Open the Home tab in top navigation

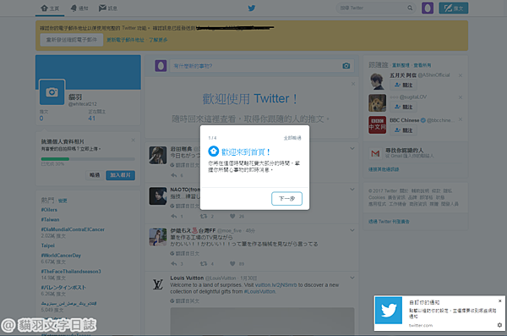50,8
